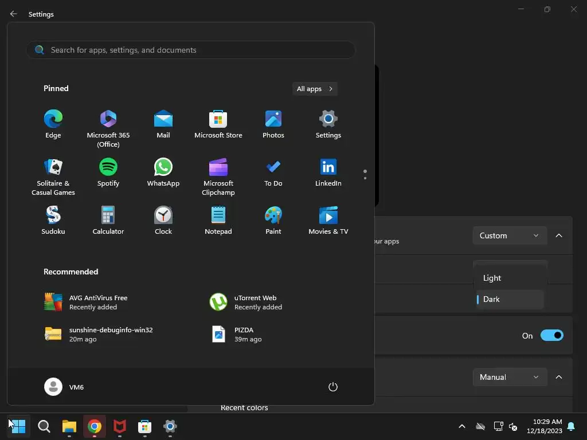Screen dimensions: 587x440
Task: Launch Spotify
Action: (108, 172)
